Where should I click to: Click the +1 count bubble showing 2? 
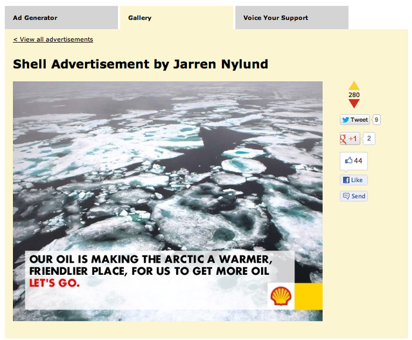[x=369, y=139]
